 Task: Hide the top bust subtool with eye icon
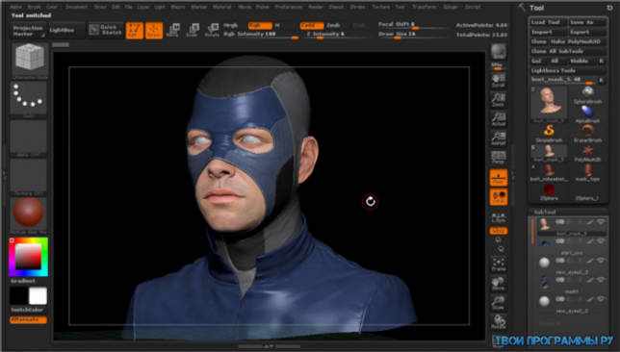click(601, 222)
